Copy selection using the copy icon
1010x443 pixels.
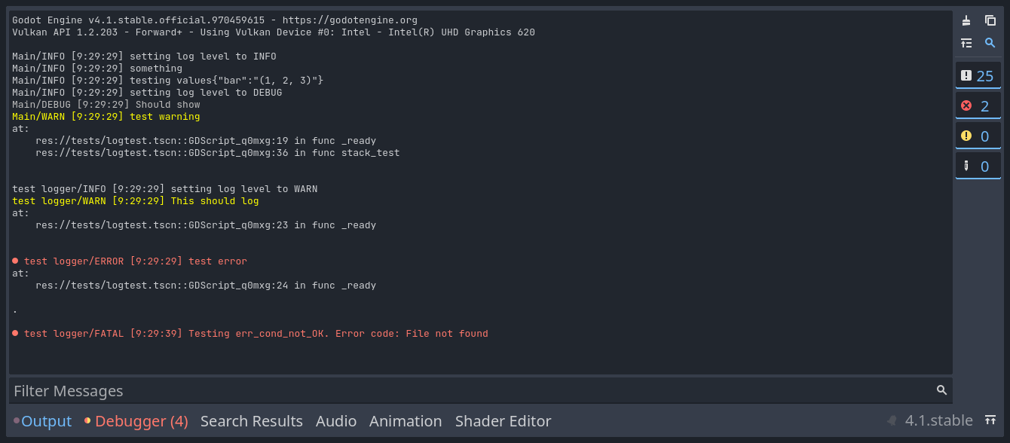(990, 21)
